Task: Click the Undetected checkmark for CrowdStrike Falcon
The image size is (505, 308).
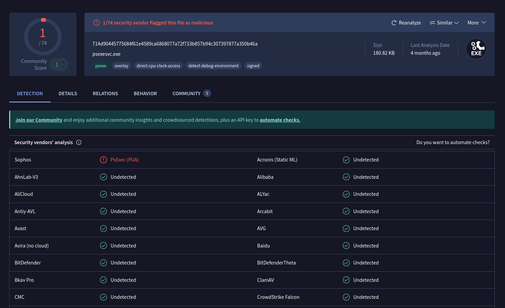Action: tap(346, 297)
